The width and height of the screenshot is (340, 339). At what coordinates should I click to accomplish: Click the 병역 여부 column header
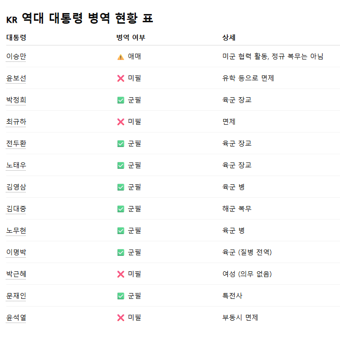pyautogui.click(x=131, y=38)
